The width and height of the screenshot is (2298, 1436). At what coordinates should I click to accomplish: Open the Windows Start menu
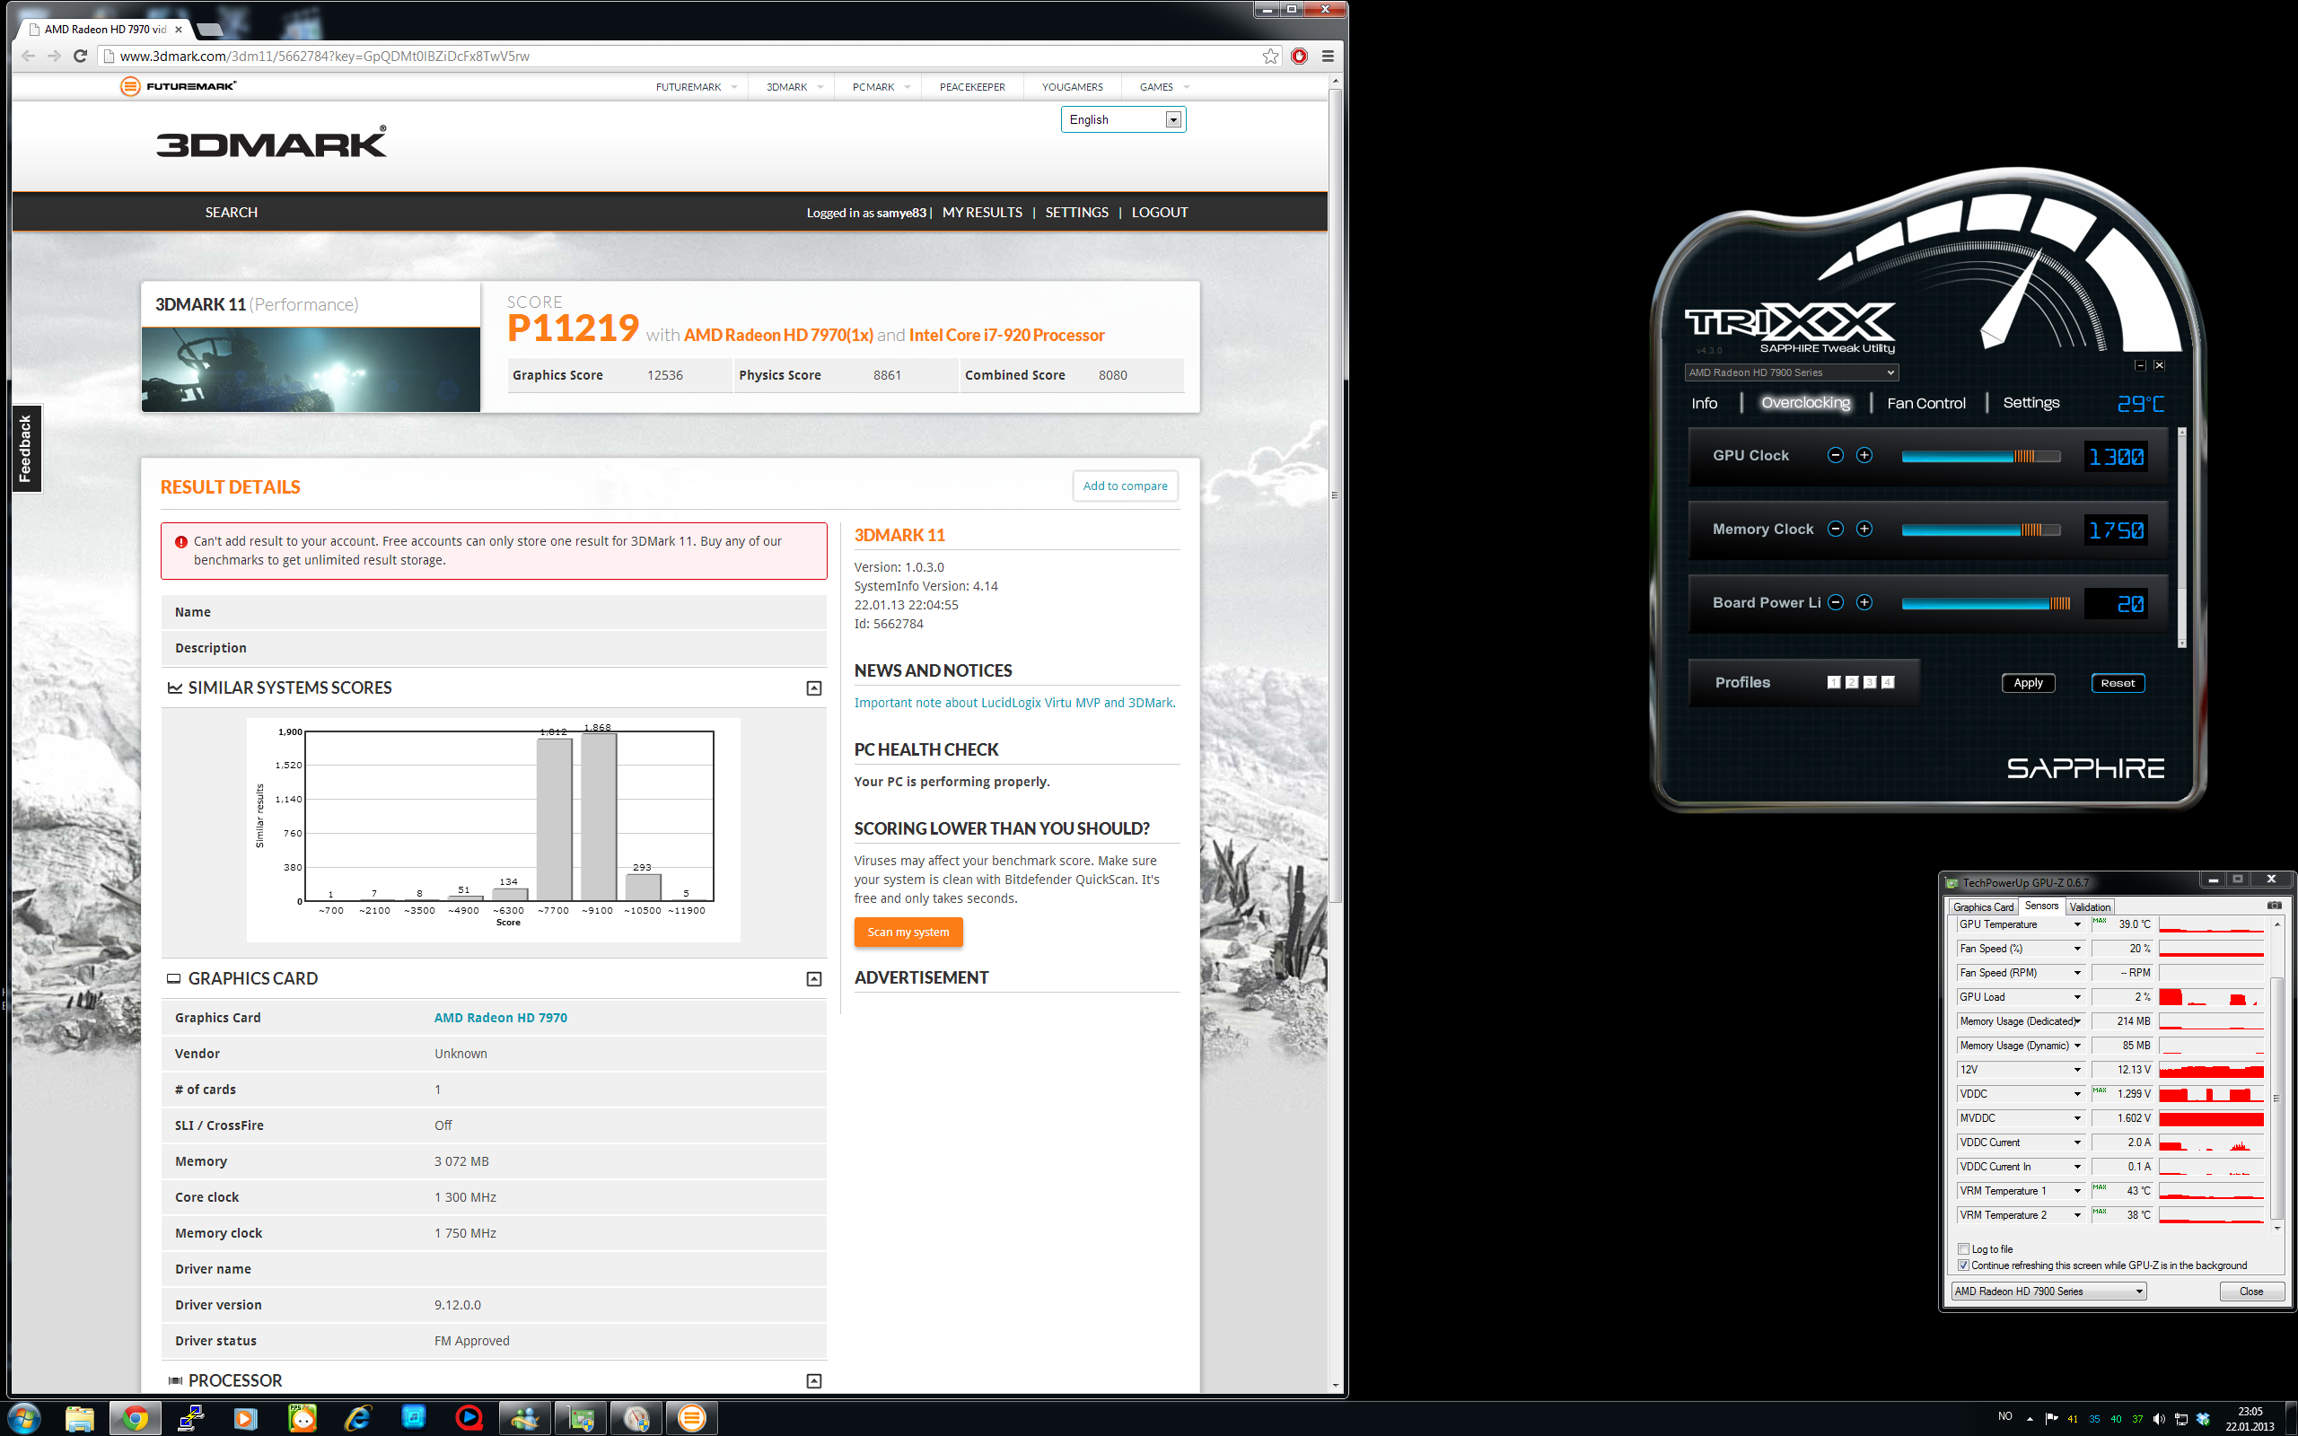(25, 1418)
